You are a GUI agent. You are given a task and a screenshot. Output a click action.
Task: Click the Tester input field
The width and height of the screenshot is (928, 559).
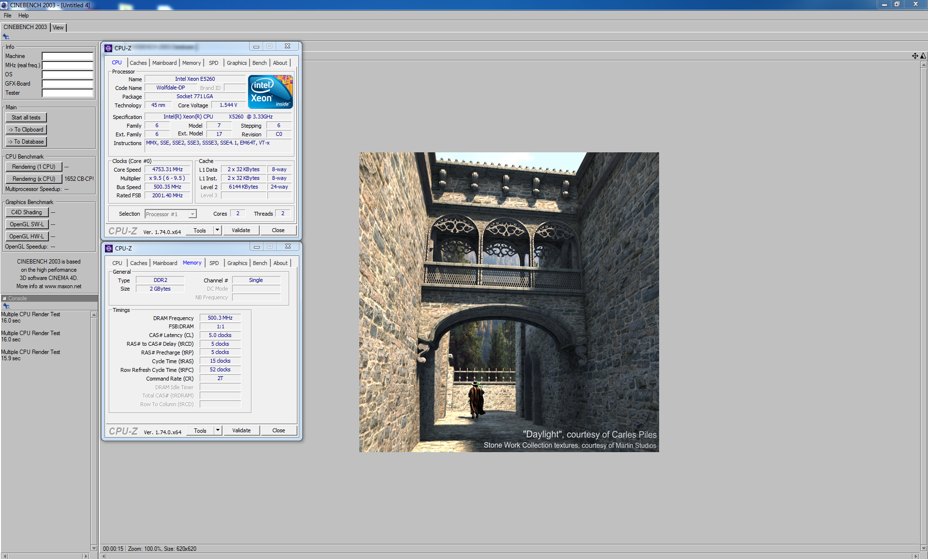point(68,93)
